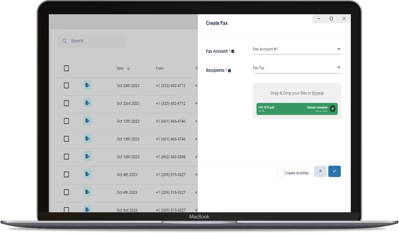Click the info icon next to Recipients

click(229, 71)
